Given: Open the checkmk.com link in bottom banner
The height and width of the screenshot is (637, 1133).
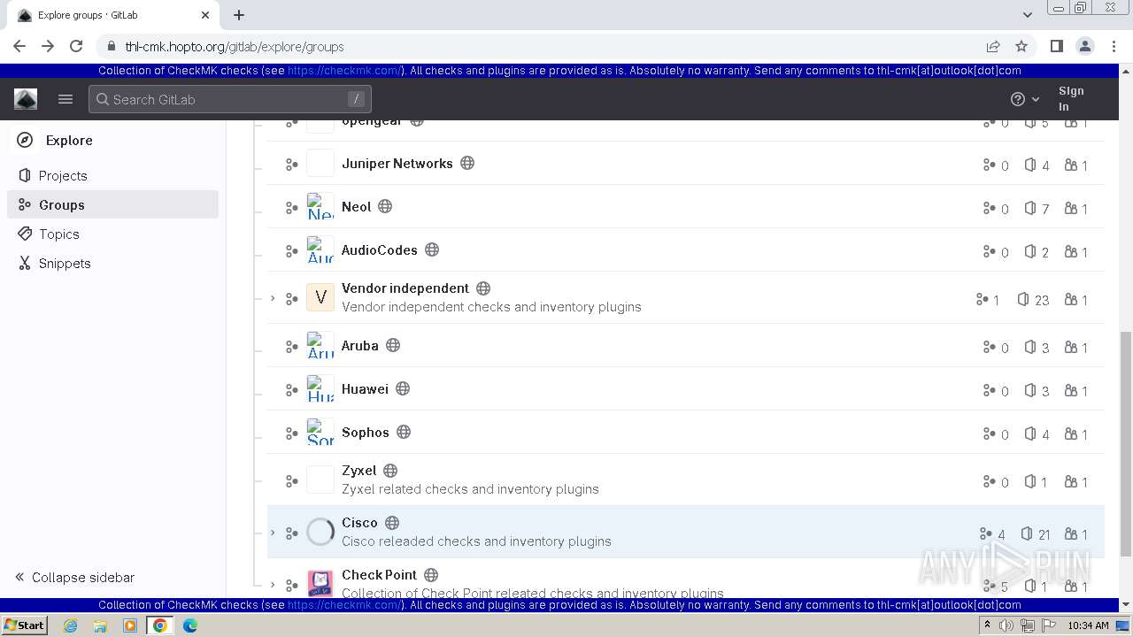Looking at the screenshot, I should pos(344,605).
